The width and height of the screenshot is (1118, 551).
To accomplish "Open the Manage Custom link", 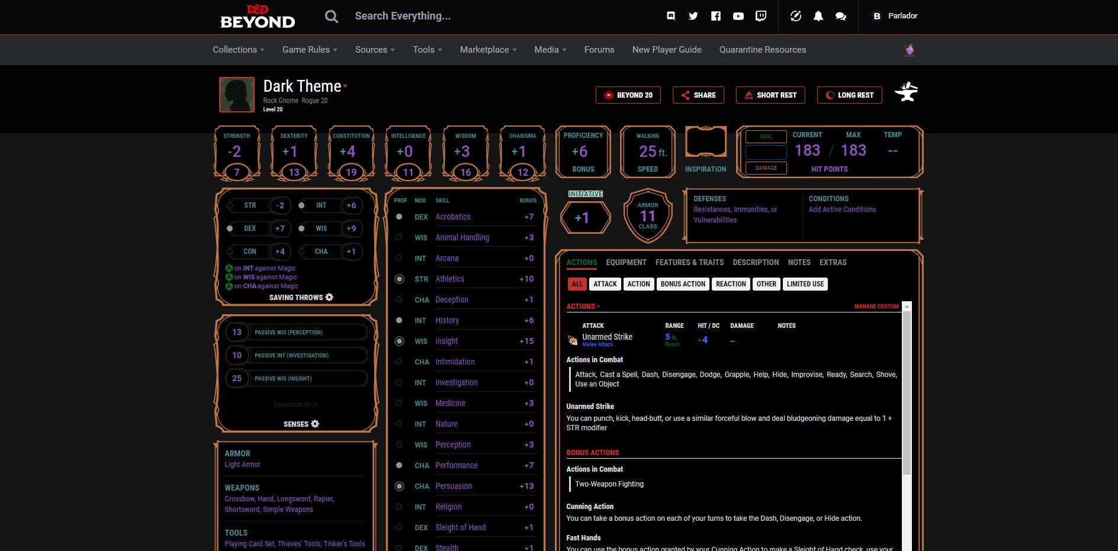I will pos(876,307).
